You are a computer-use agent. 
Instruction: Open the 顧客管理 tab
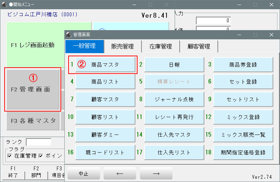[x=199, y=46]
